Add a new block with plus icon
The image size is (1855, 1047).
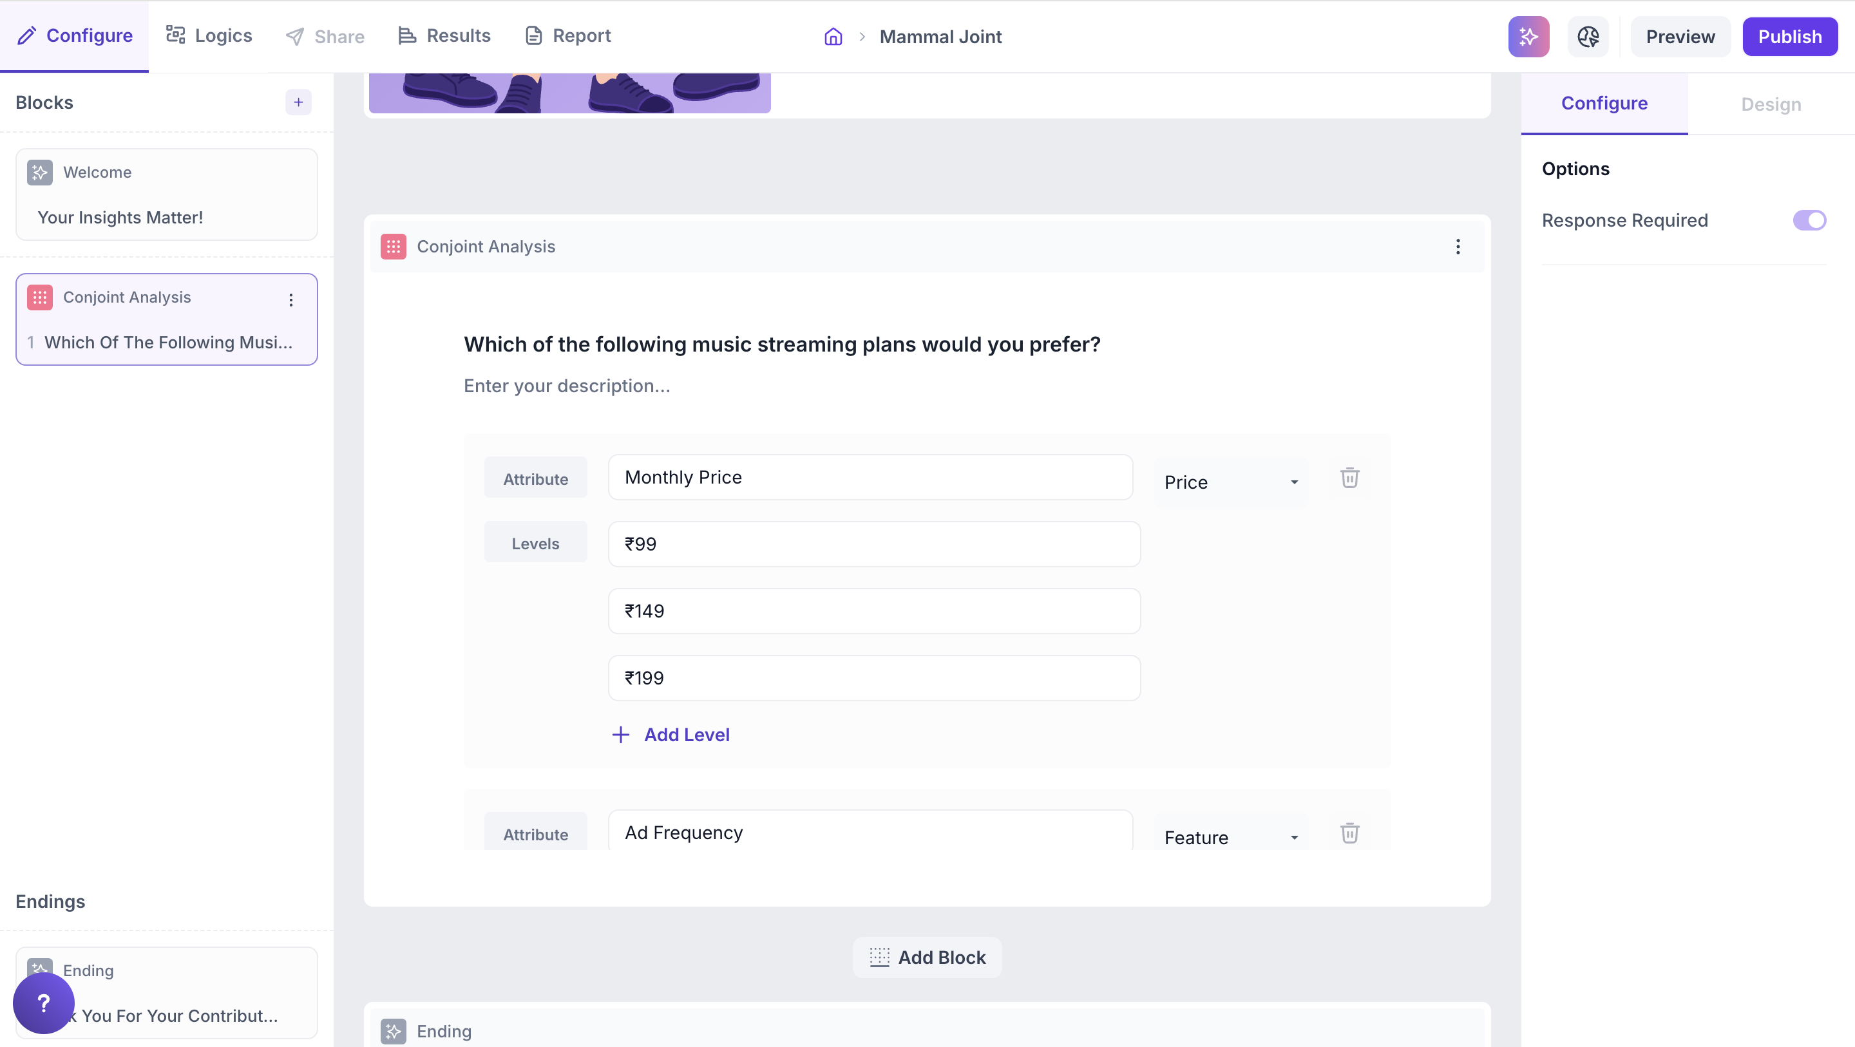298,102
